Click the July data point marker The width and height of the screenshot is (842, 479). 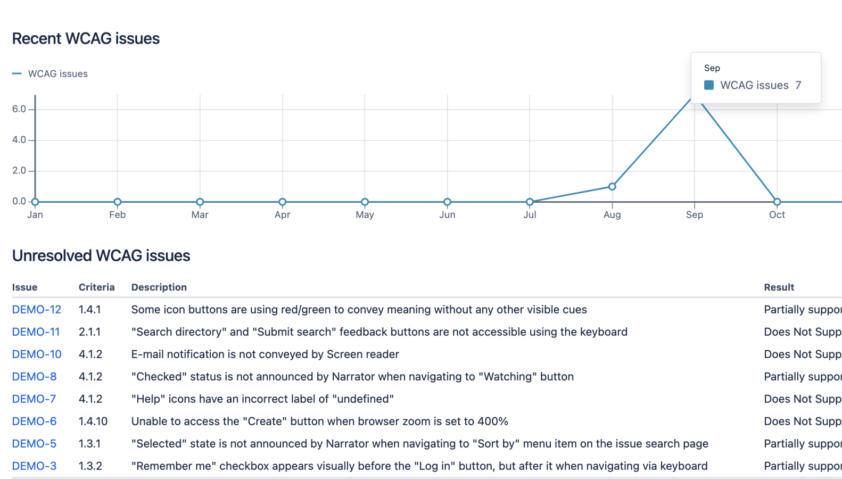[530, 202]
